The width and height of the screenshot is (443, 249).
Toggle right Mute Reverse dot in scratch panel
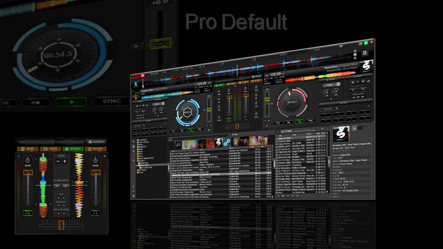[x=64, y=214]
